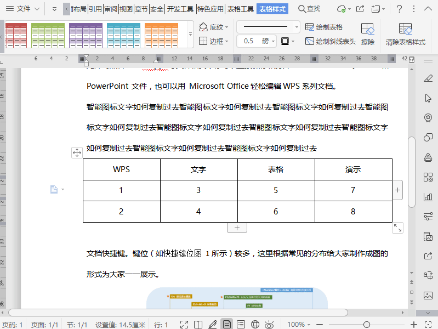Click Clear Table Style (清除表格样式)

click(405, 33)
